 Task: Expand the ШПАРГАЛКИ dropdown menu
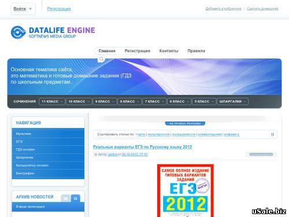coord(232,101)
